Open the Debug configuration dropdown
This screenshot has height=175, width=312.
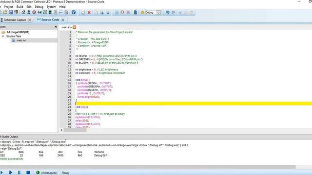158,13
